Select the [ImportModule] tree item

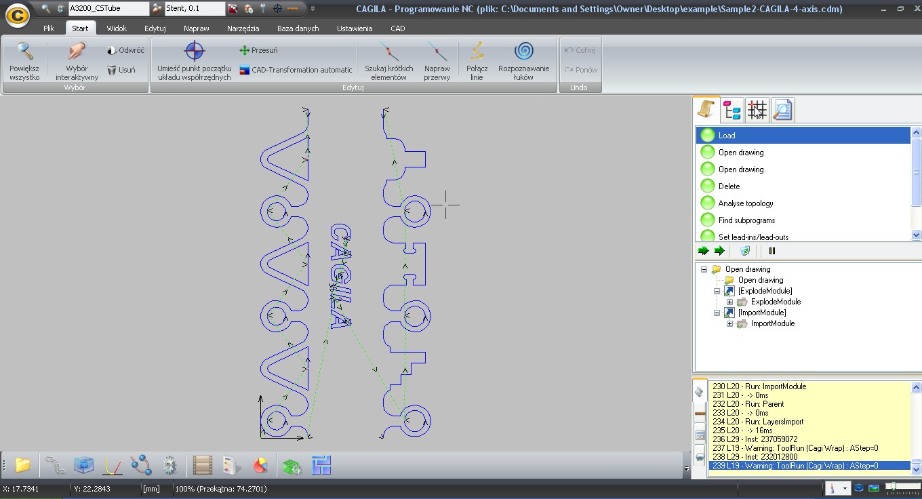click(762, 313)
